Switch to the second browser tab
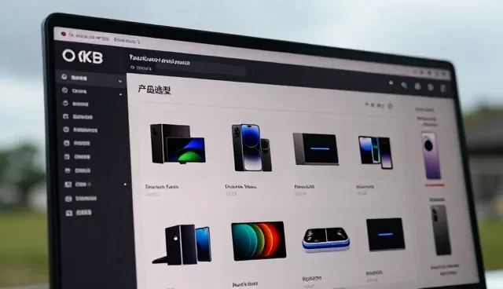The height and width of the screenshot is (289, 503). coord(127,41)
